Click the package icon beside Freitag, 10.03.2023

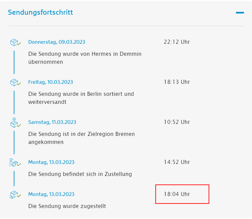point(15,82)
